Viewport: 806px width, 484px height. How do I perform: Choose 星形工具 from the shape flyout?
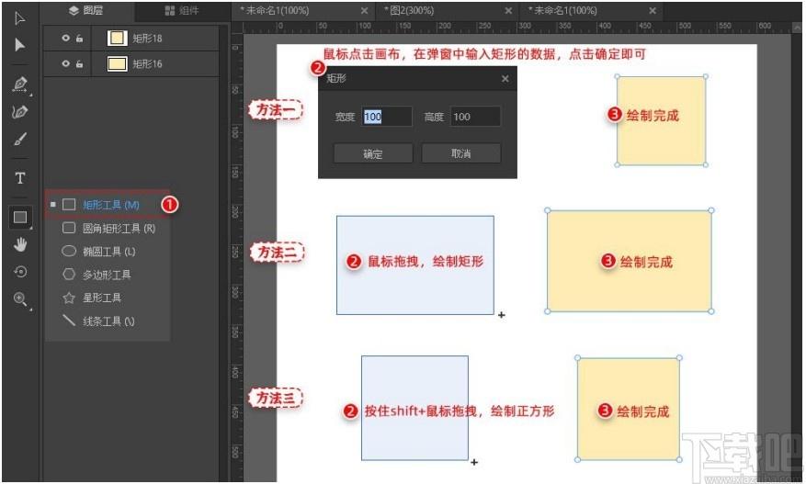92,298
